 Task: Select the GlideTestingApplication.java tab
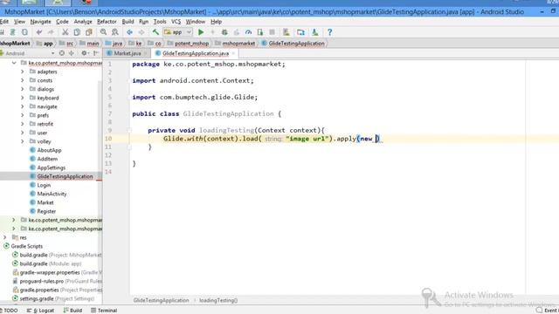click(x=196, y=53)
